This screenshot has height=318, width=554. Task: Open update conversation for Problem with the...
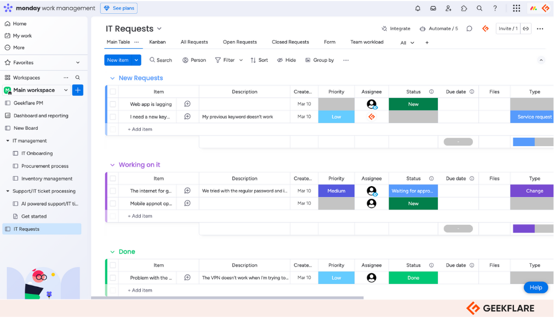click(187, 277)
